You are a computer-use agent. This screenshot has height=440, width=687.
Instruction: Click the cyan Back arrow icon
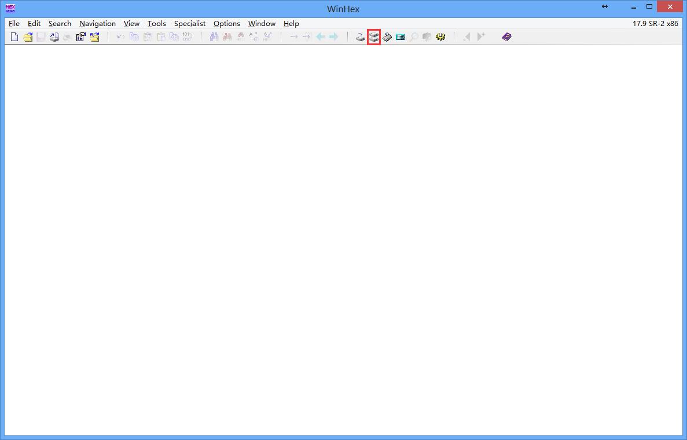tap(321, 37)
